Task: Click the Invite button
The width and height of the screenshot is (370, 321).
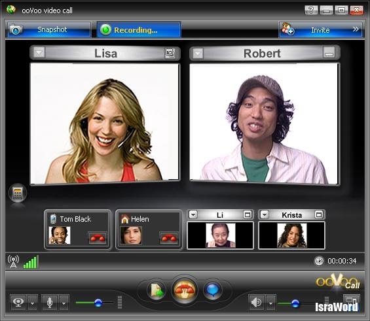Action: click(x=321, y=29)
